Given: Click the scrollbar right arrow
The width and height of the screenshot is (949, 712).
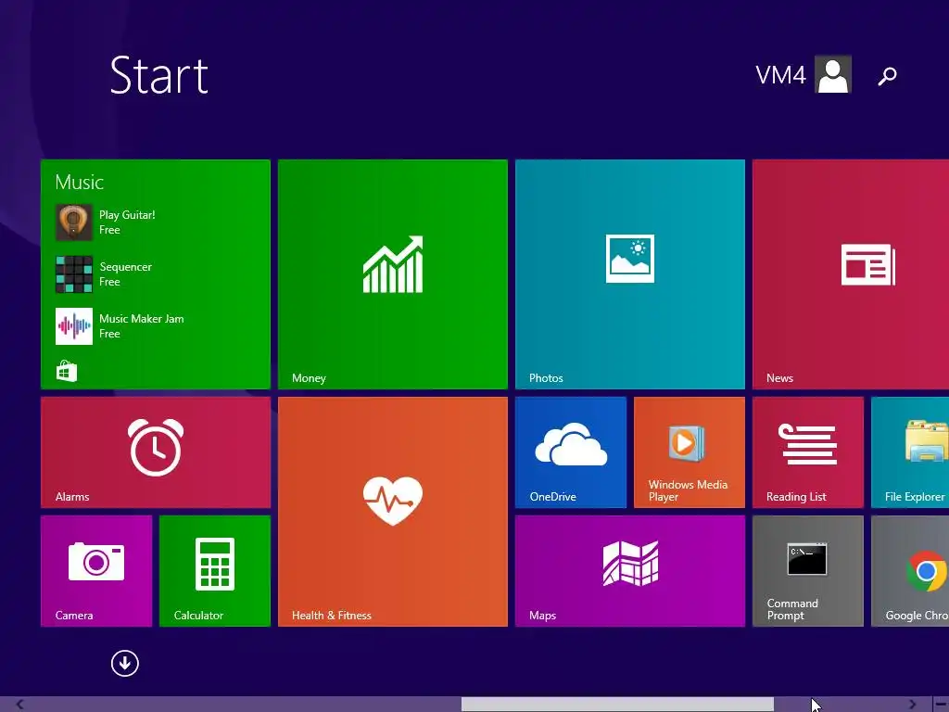Looking at the screenshot, I should (x=912, y=705).
